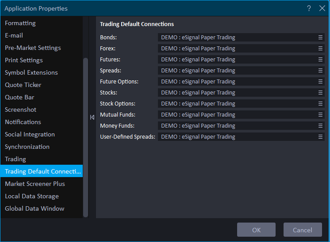Screen dimensions: 330x242
Task: Open E-mail settings category
Action: coord(42,35)
